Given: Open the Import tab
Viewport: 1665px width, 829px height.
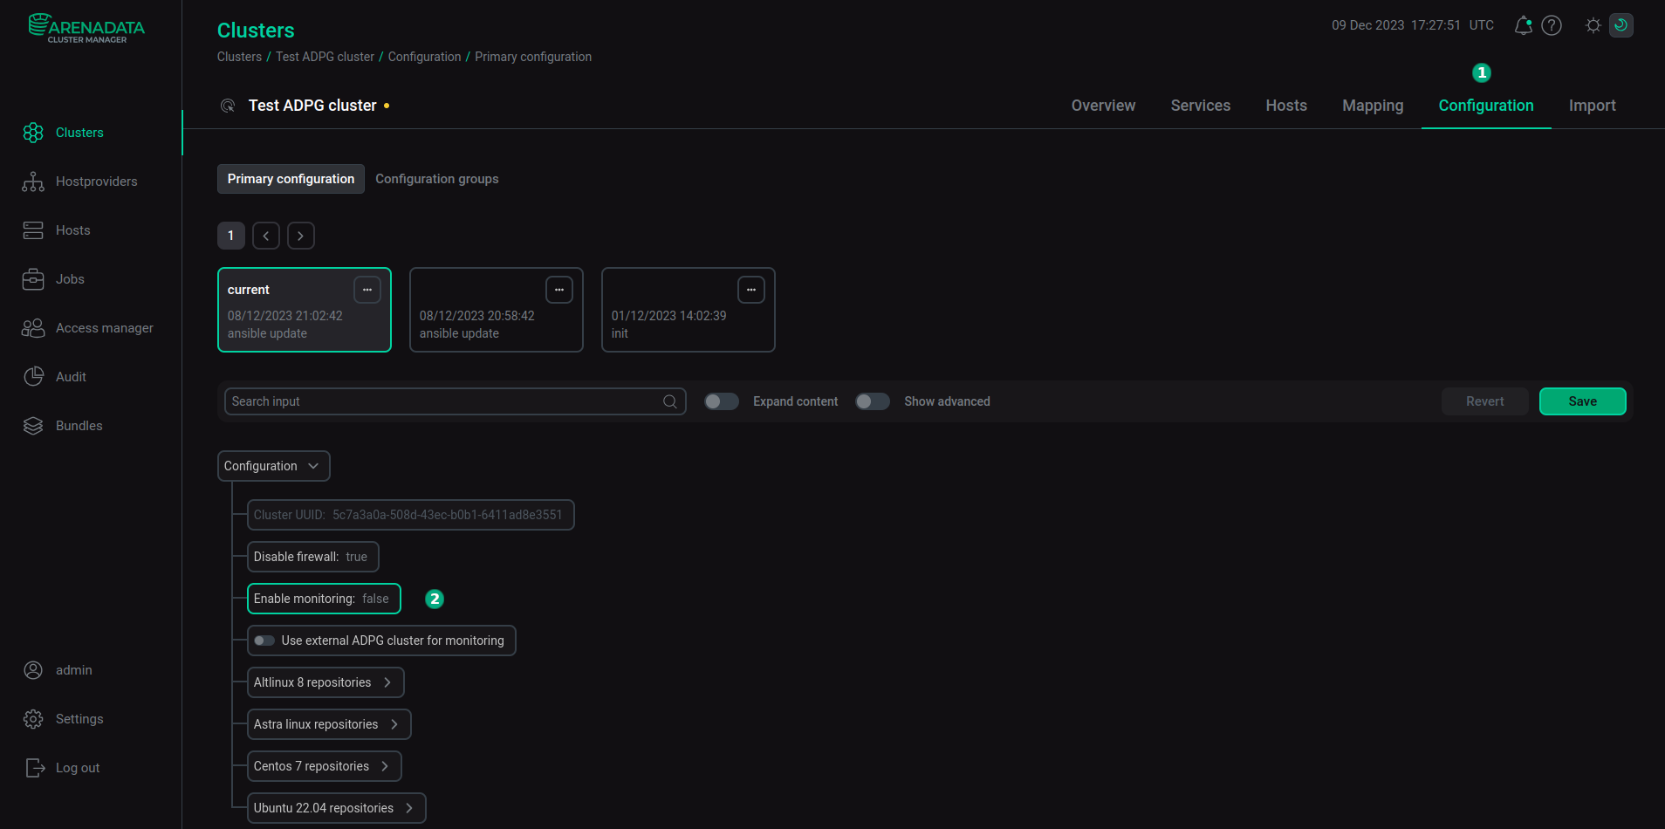Looking at the screenshot, I should [x=1593, y=106].
